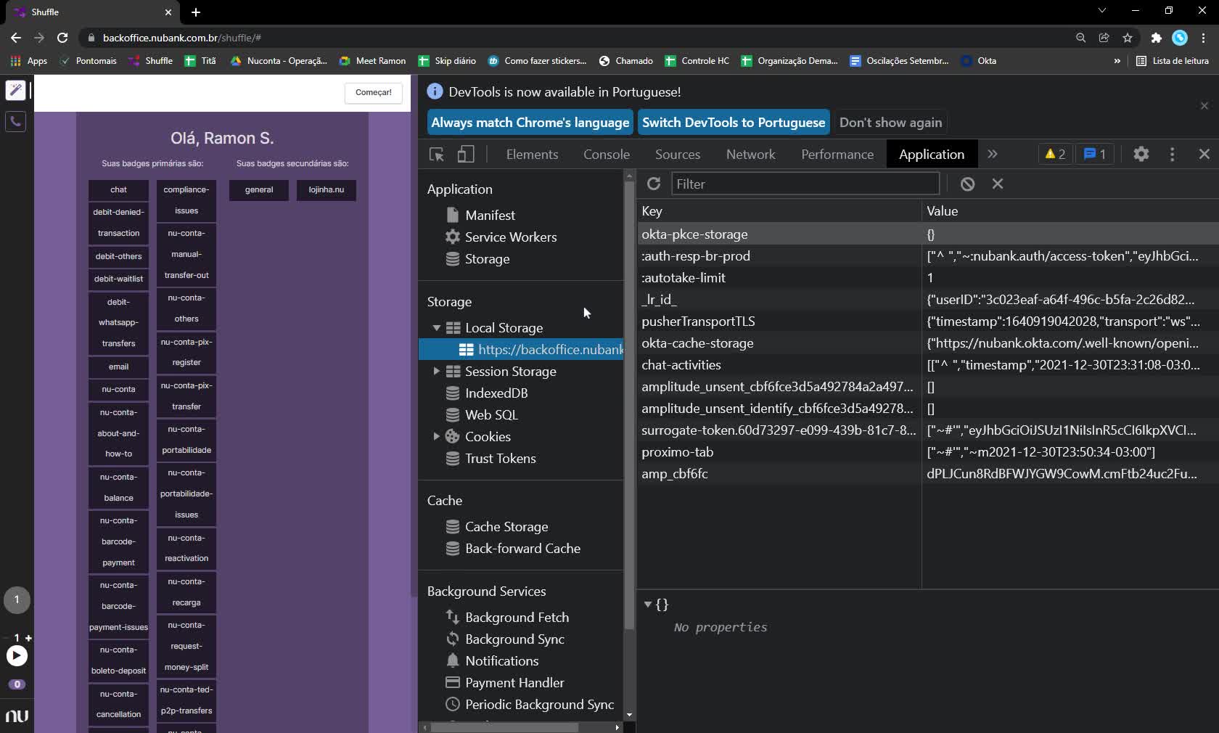Screen dimensions: 1219x733
Task: Open the Console tab
Action: [x=606, y=155]
